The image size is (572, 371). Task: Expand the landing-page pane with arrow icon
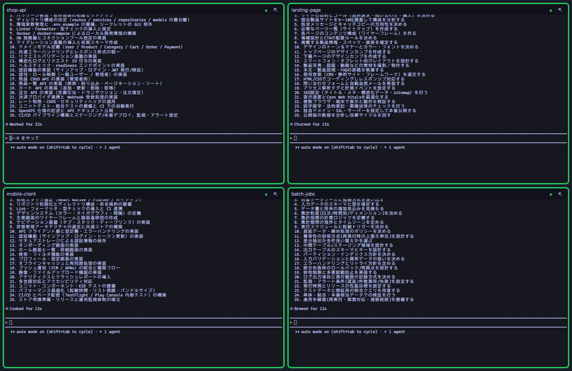click(x=560, y=9)
